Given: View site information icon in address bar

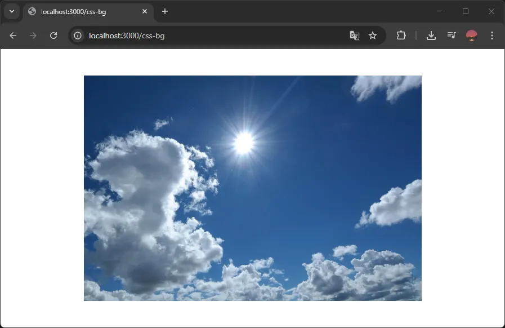Looking at the screenshot, I should coord(78,36).
